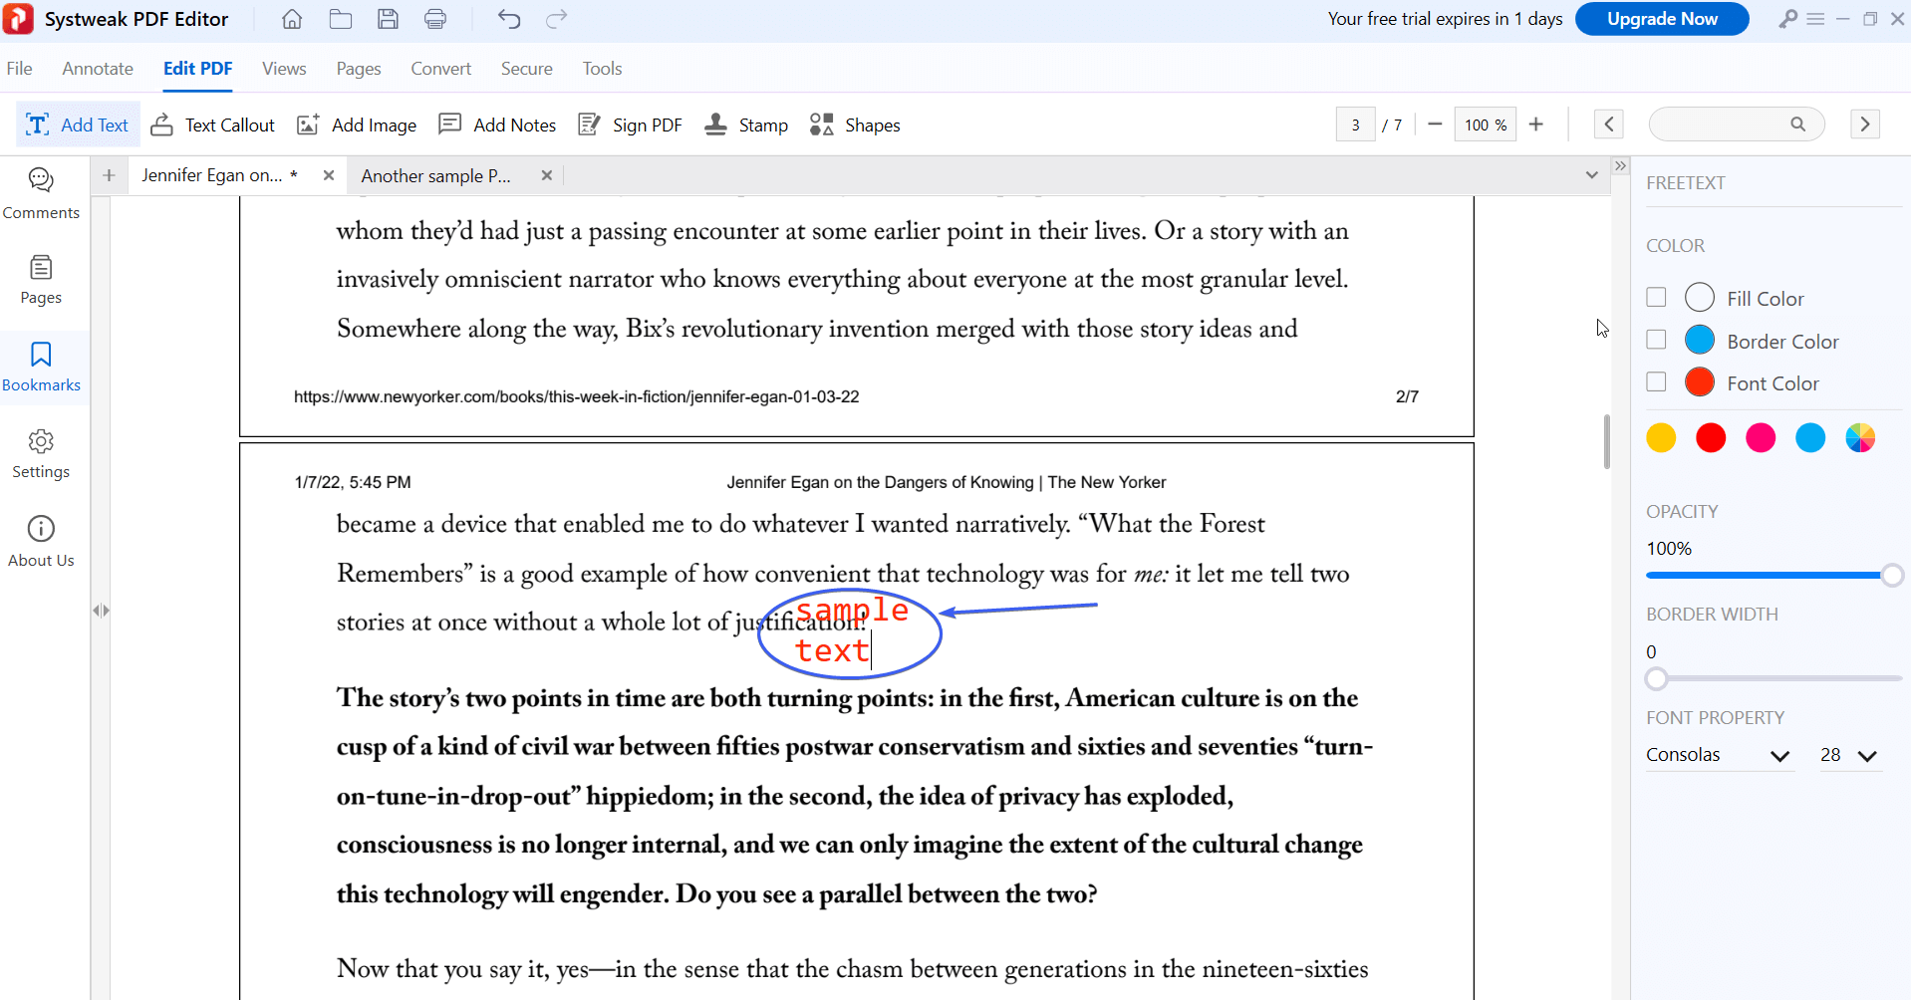This screenshot has width=1911, height=1000.
Task: Collapse the right properties panel
Action: 1621,166
